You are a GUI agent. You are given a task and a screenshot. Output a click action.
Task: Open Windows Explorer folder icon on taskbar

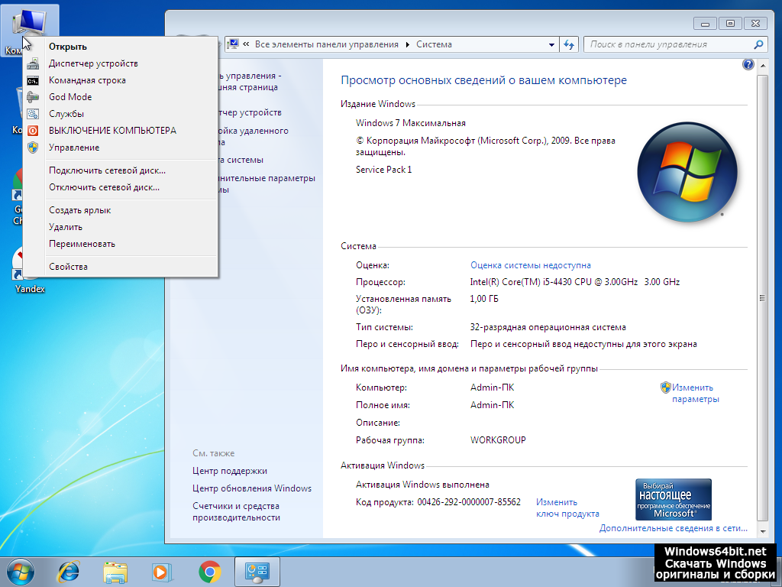click(x=115, y=572)
